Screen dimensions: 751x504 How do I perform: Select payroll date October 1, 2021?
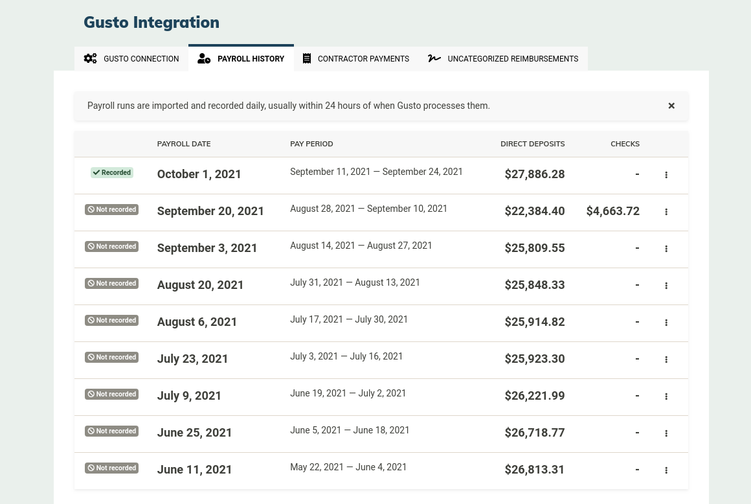click(199, 174)
